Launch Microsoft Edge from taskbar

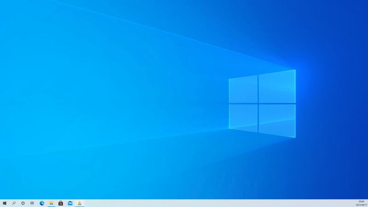click(x=42, y=203)
